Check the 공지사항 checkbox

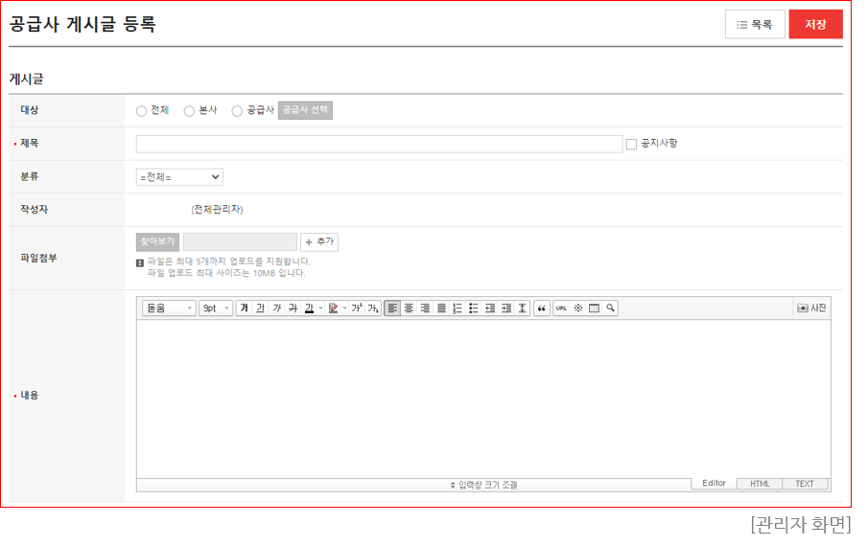click(631, 145)
